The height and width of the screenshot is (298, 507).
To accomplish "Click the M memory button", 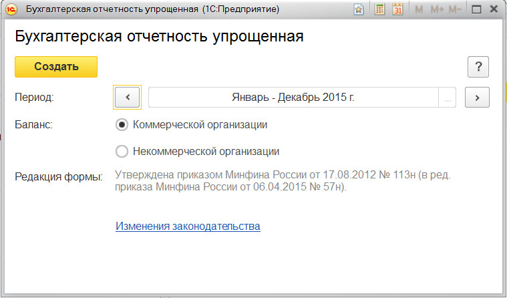I will click(419, 10).
